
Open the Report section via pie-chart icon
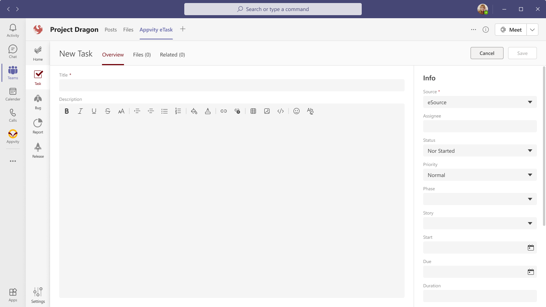click(x=38, y=125)
